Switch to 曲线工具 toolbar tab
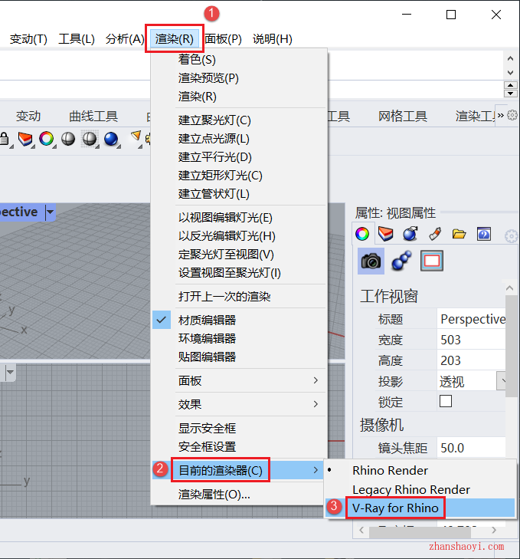Viewport: 520px width, 559px height. pos(93,117)
